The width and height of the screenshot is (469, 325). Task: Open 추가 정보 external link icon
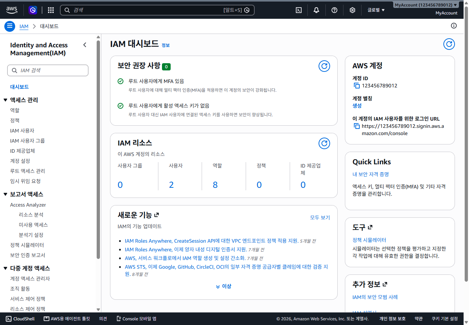click(x=385, y=284)
